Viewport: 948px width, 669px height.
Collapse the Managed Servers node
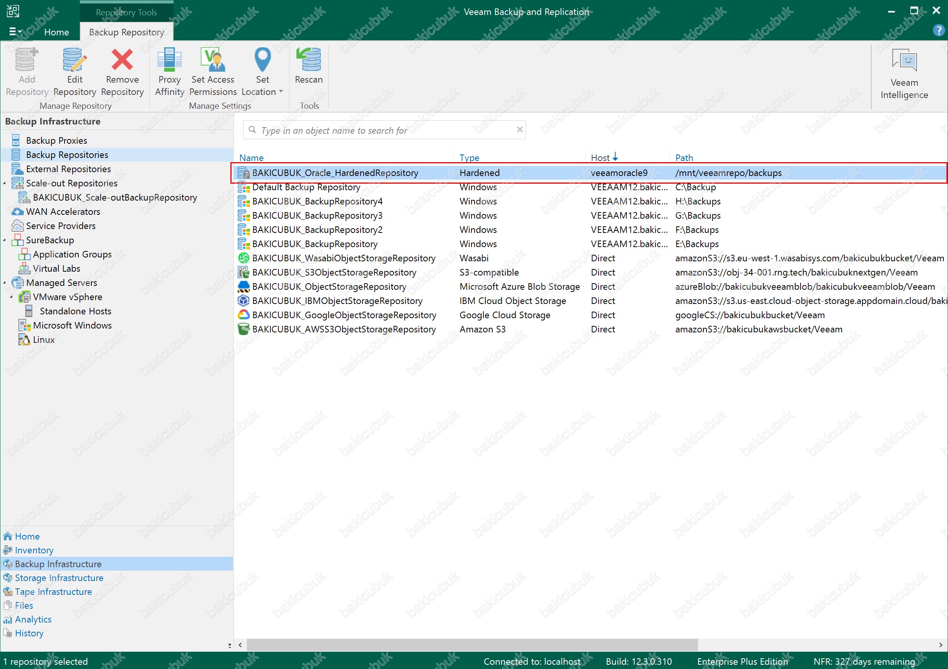tap(5, 283)
